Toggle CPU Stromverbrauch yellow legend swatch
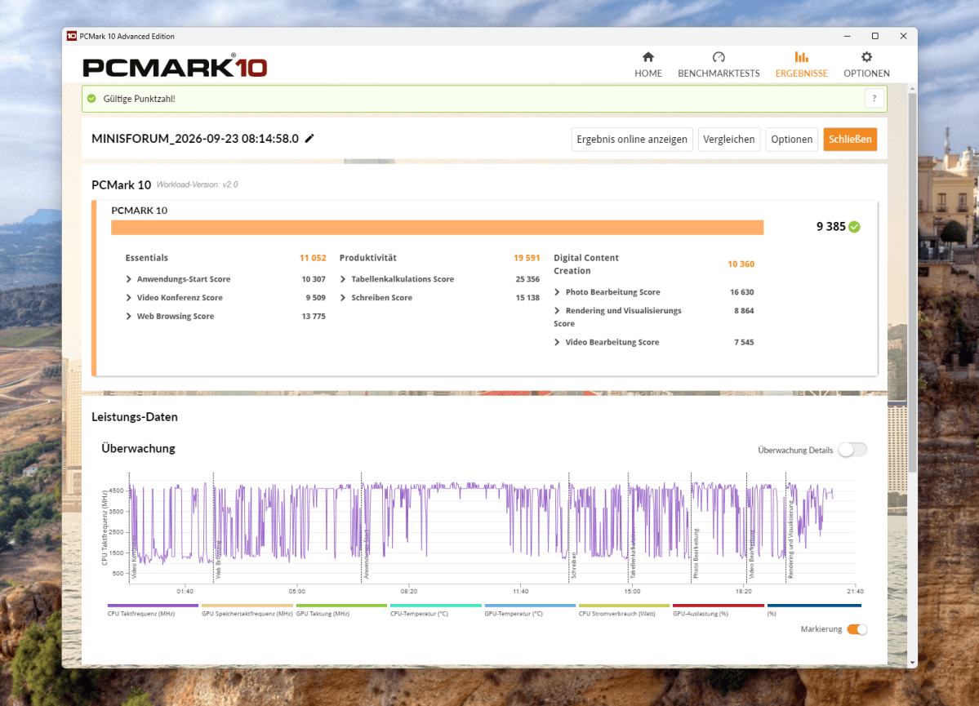 tap(625, 606)
